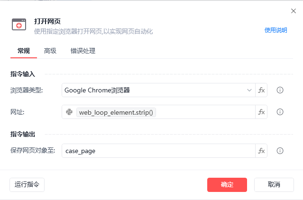
Task: Switch to the 常规 tab
Action: click(x=24, y=51)
